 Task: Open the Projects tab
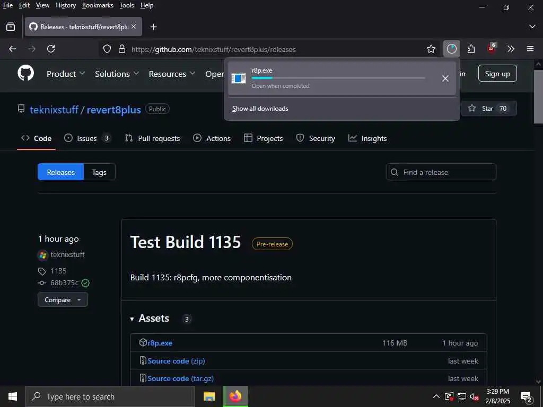(x=263, y=138)
